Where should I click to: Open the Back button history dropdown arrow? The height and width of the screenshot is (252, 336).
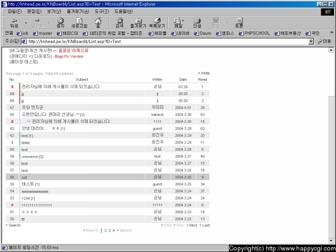[x=26, y=23]
